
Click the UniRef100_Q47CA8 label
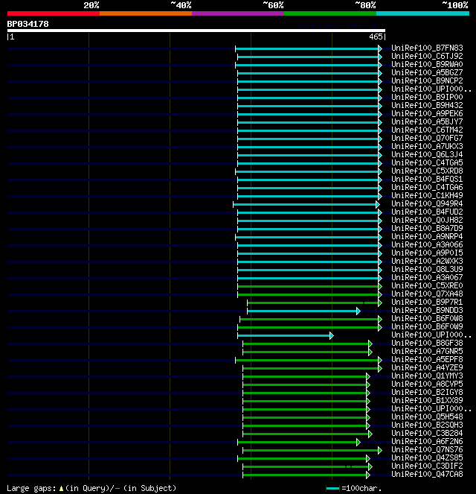427,474
